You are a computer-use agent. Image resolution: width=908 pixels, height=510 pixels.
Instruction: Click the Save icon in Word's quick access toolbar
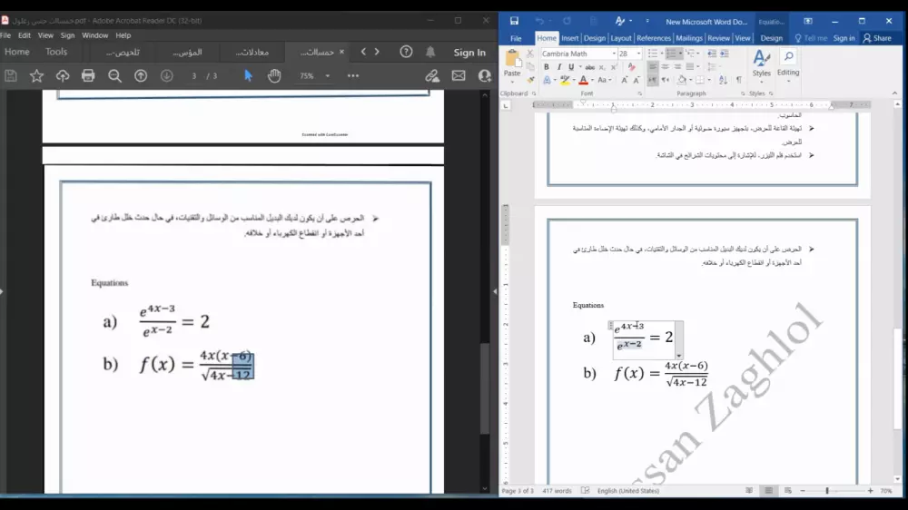(x=514, y=21)
